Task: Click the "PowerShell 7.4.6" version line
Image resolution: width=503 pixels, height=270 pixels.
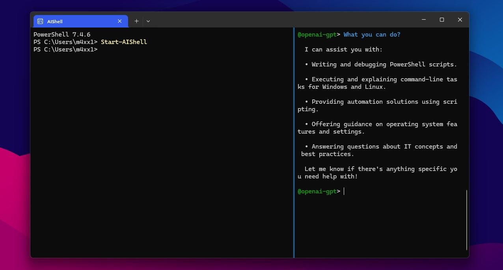Action: tap(62, 35)
